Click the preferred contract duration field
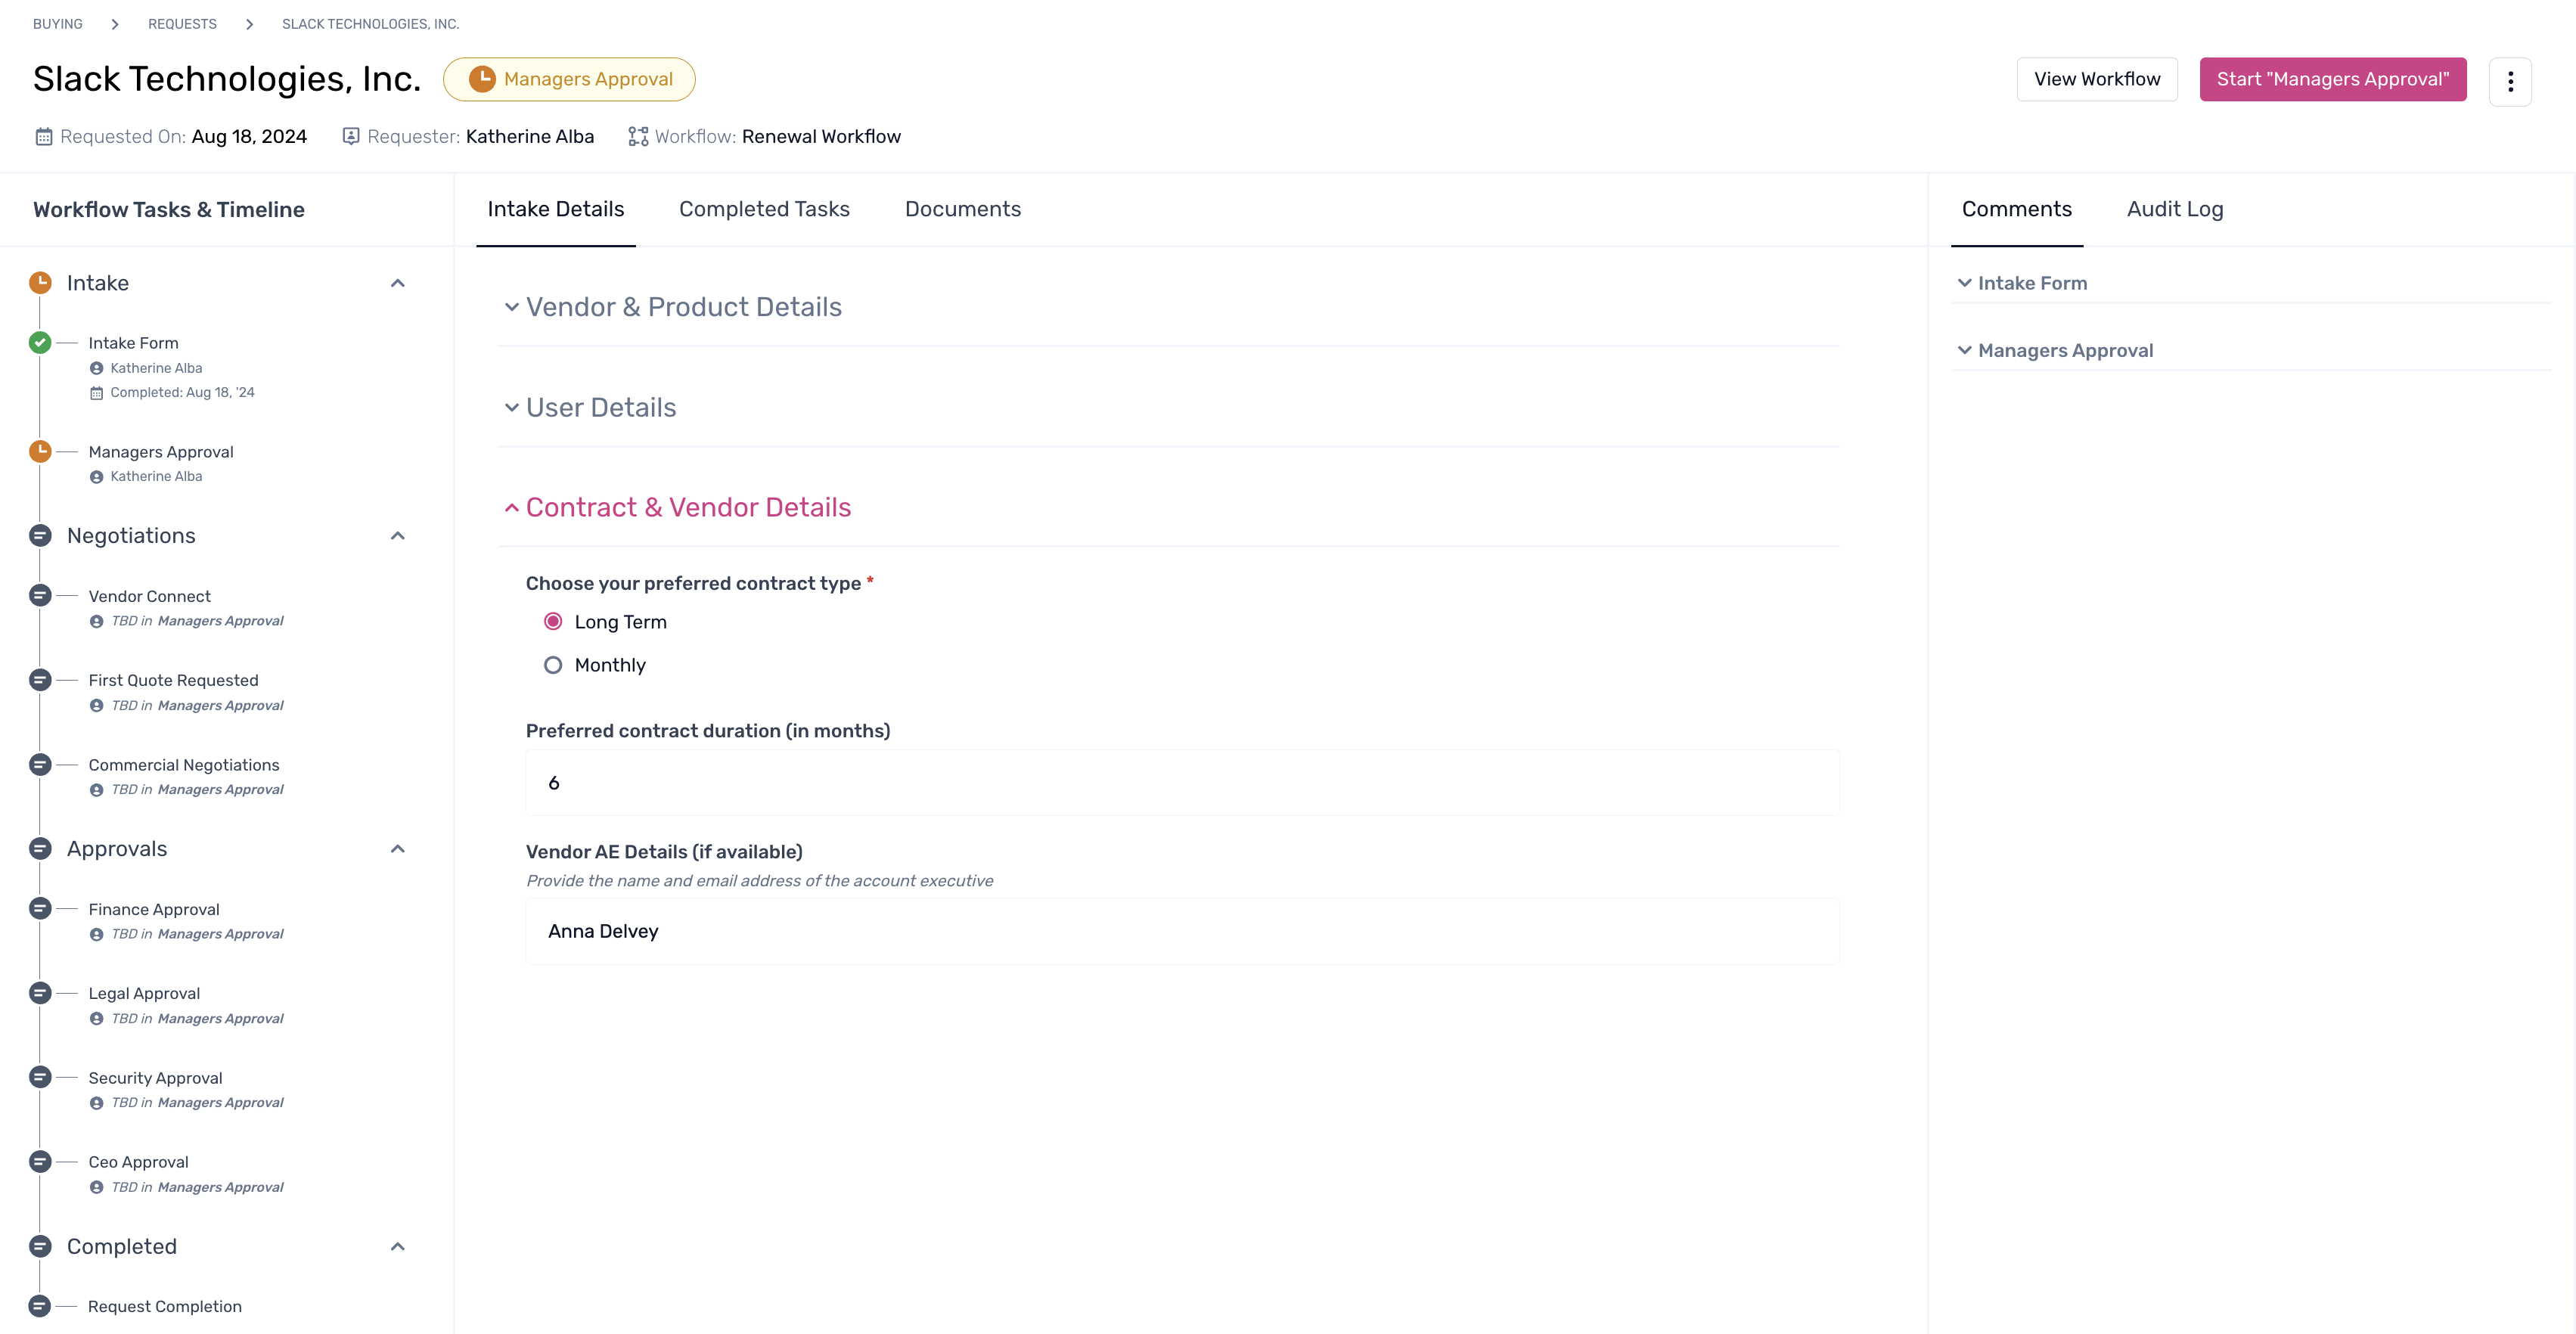The height and width of the screenshot is (1334, 2576). coord(1182,783)
